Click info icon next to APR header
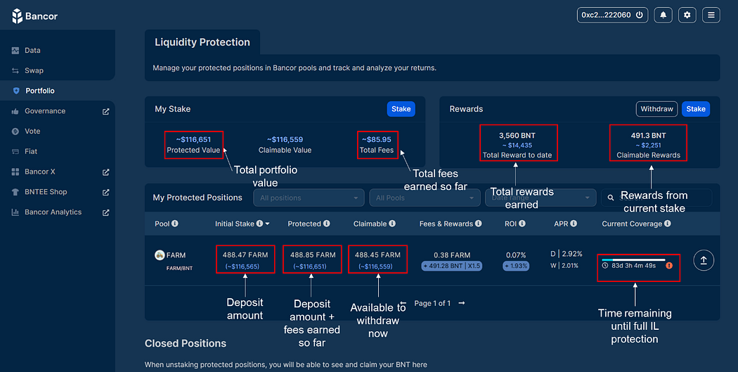Screen dimensions: 738x372 coord(574,224)
